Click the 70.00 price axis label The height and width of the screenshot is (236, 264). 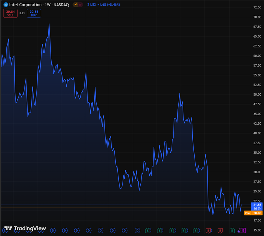coord(257,17)
